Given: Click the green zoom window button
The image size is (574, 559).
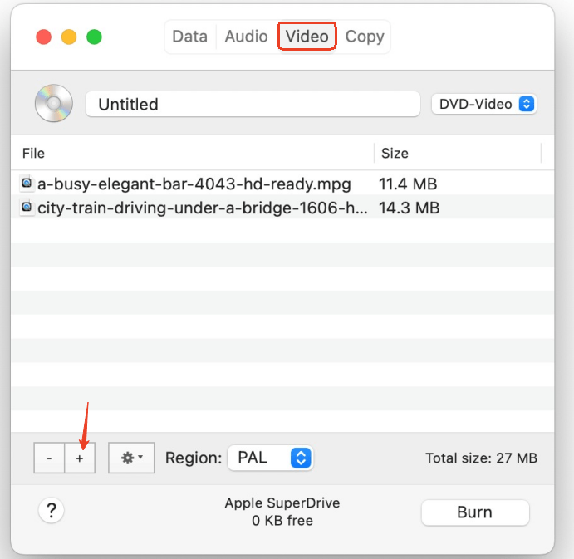Looking at the screenshot, I should 95,37.
